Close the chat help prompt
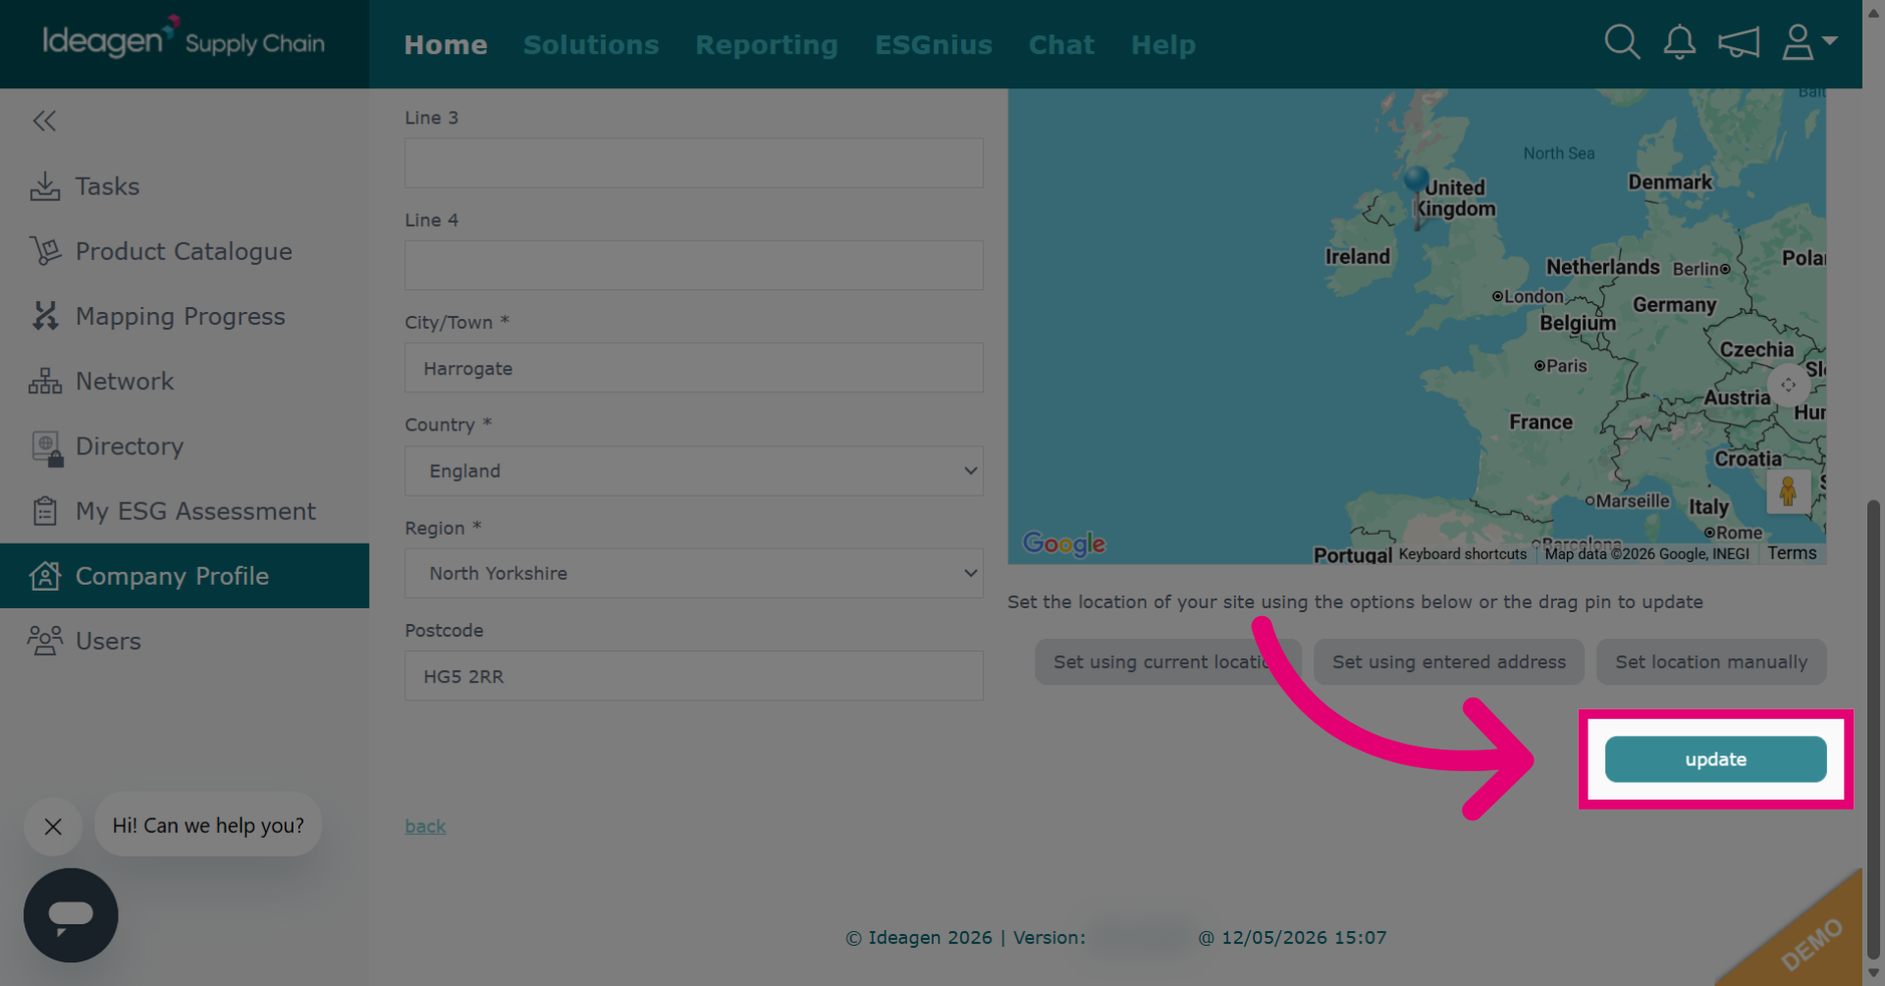 pyautogui.click(x=53, y=827)
